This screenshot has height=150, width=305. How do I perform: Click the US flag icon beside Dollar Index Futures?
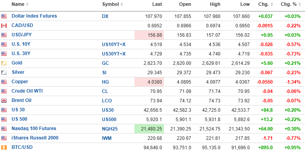click(x=4, y=16)
